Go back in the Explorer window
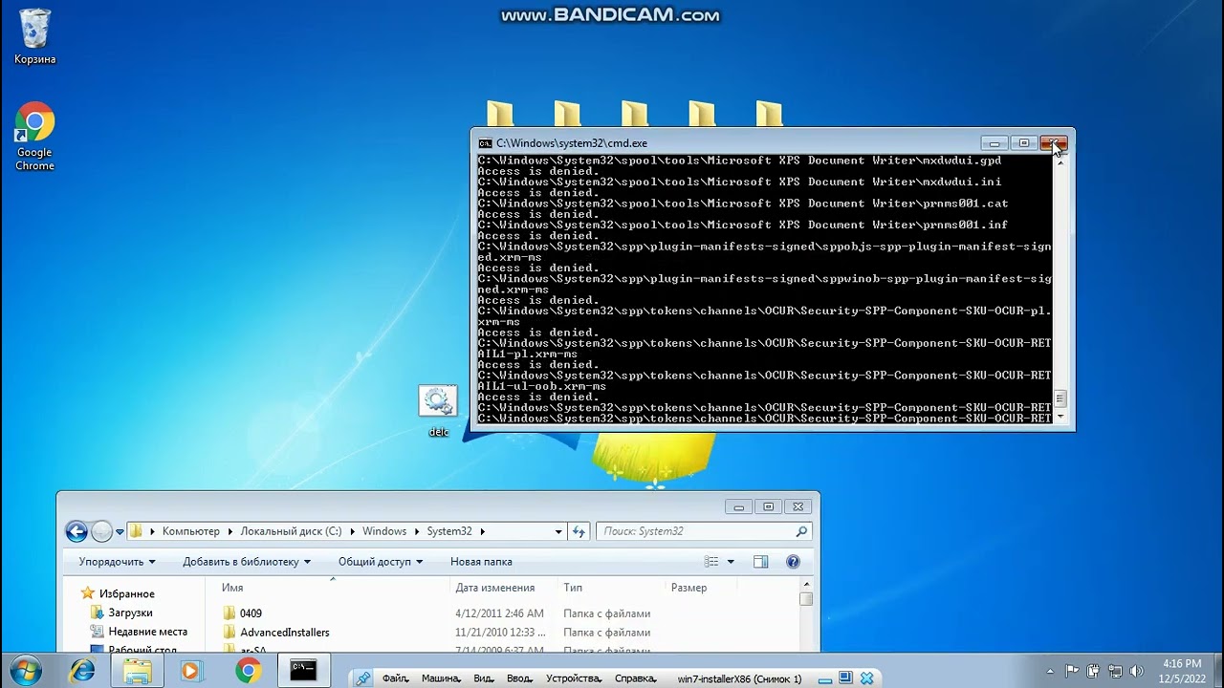1224x688 pixels. click(x=76, y=531)
